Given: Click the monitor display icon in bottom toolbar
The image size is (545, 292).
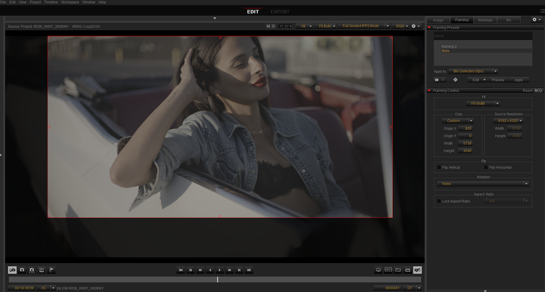Looking at the screenshot, I should tap(379, 270).
